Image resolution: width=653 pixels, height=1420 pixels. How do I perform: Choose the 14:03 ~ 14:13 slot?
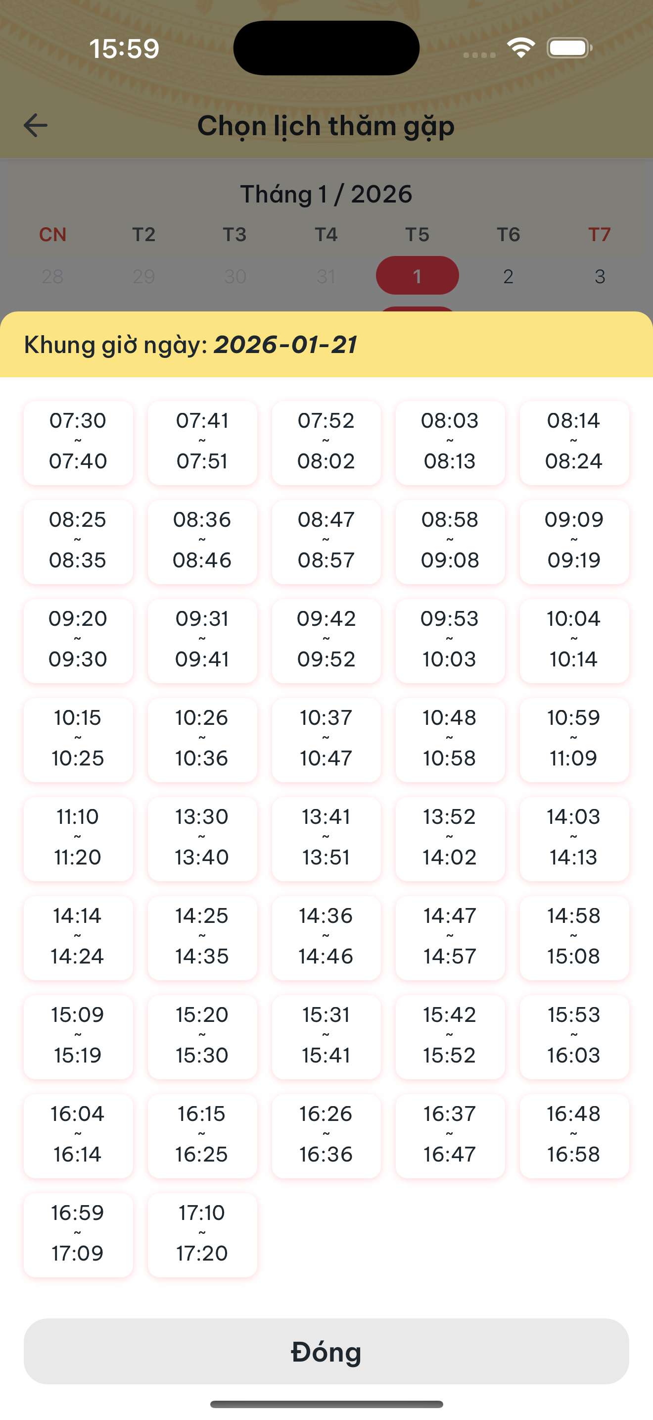pos(574,837)
